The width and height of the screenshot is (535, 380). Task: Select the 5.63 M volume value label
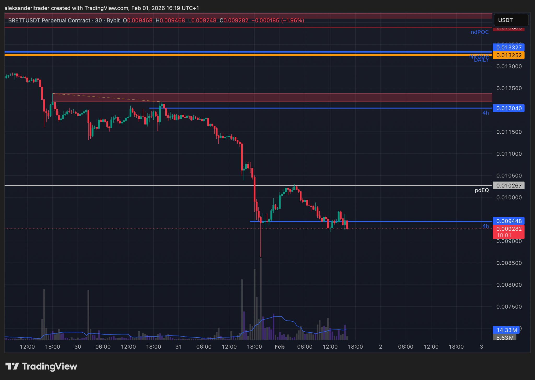coord(505,338)
